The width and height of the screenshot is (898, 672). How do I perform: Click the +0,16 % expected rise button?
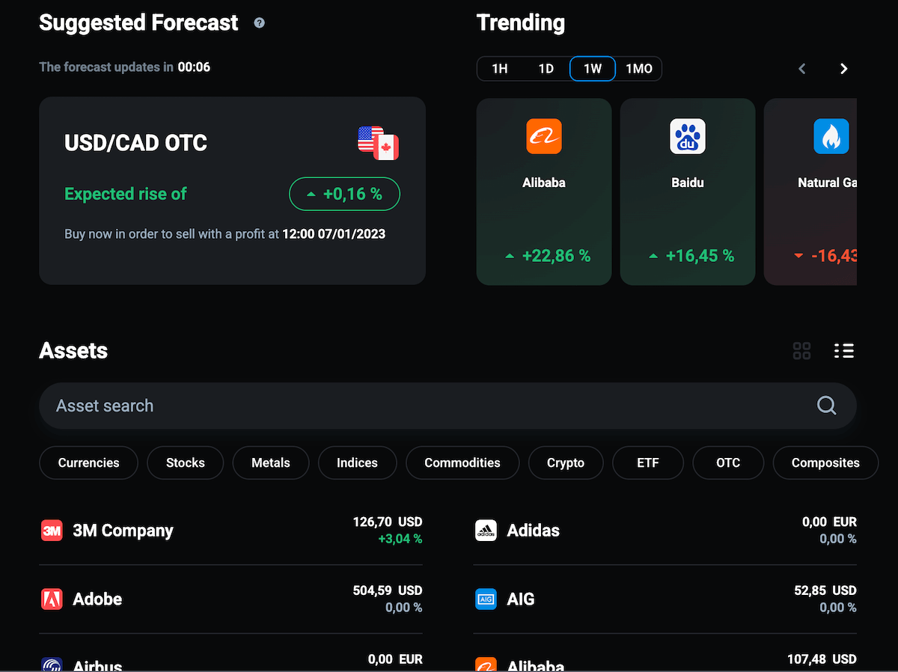tap(345, 194)
